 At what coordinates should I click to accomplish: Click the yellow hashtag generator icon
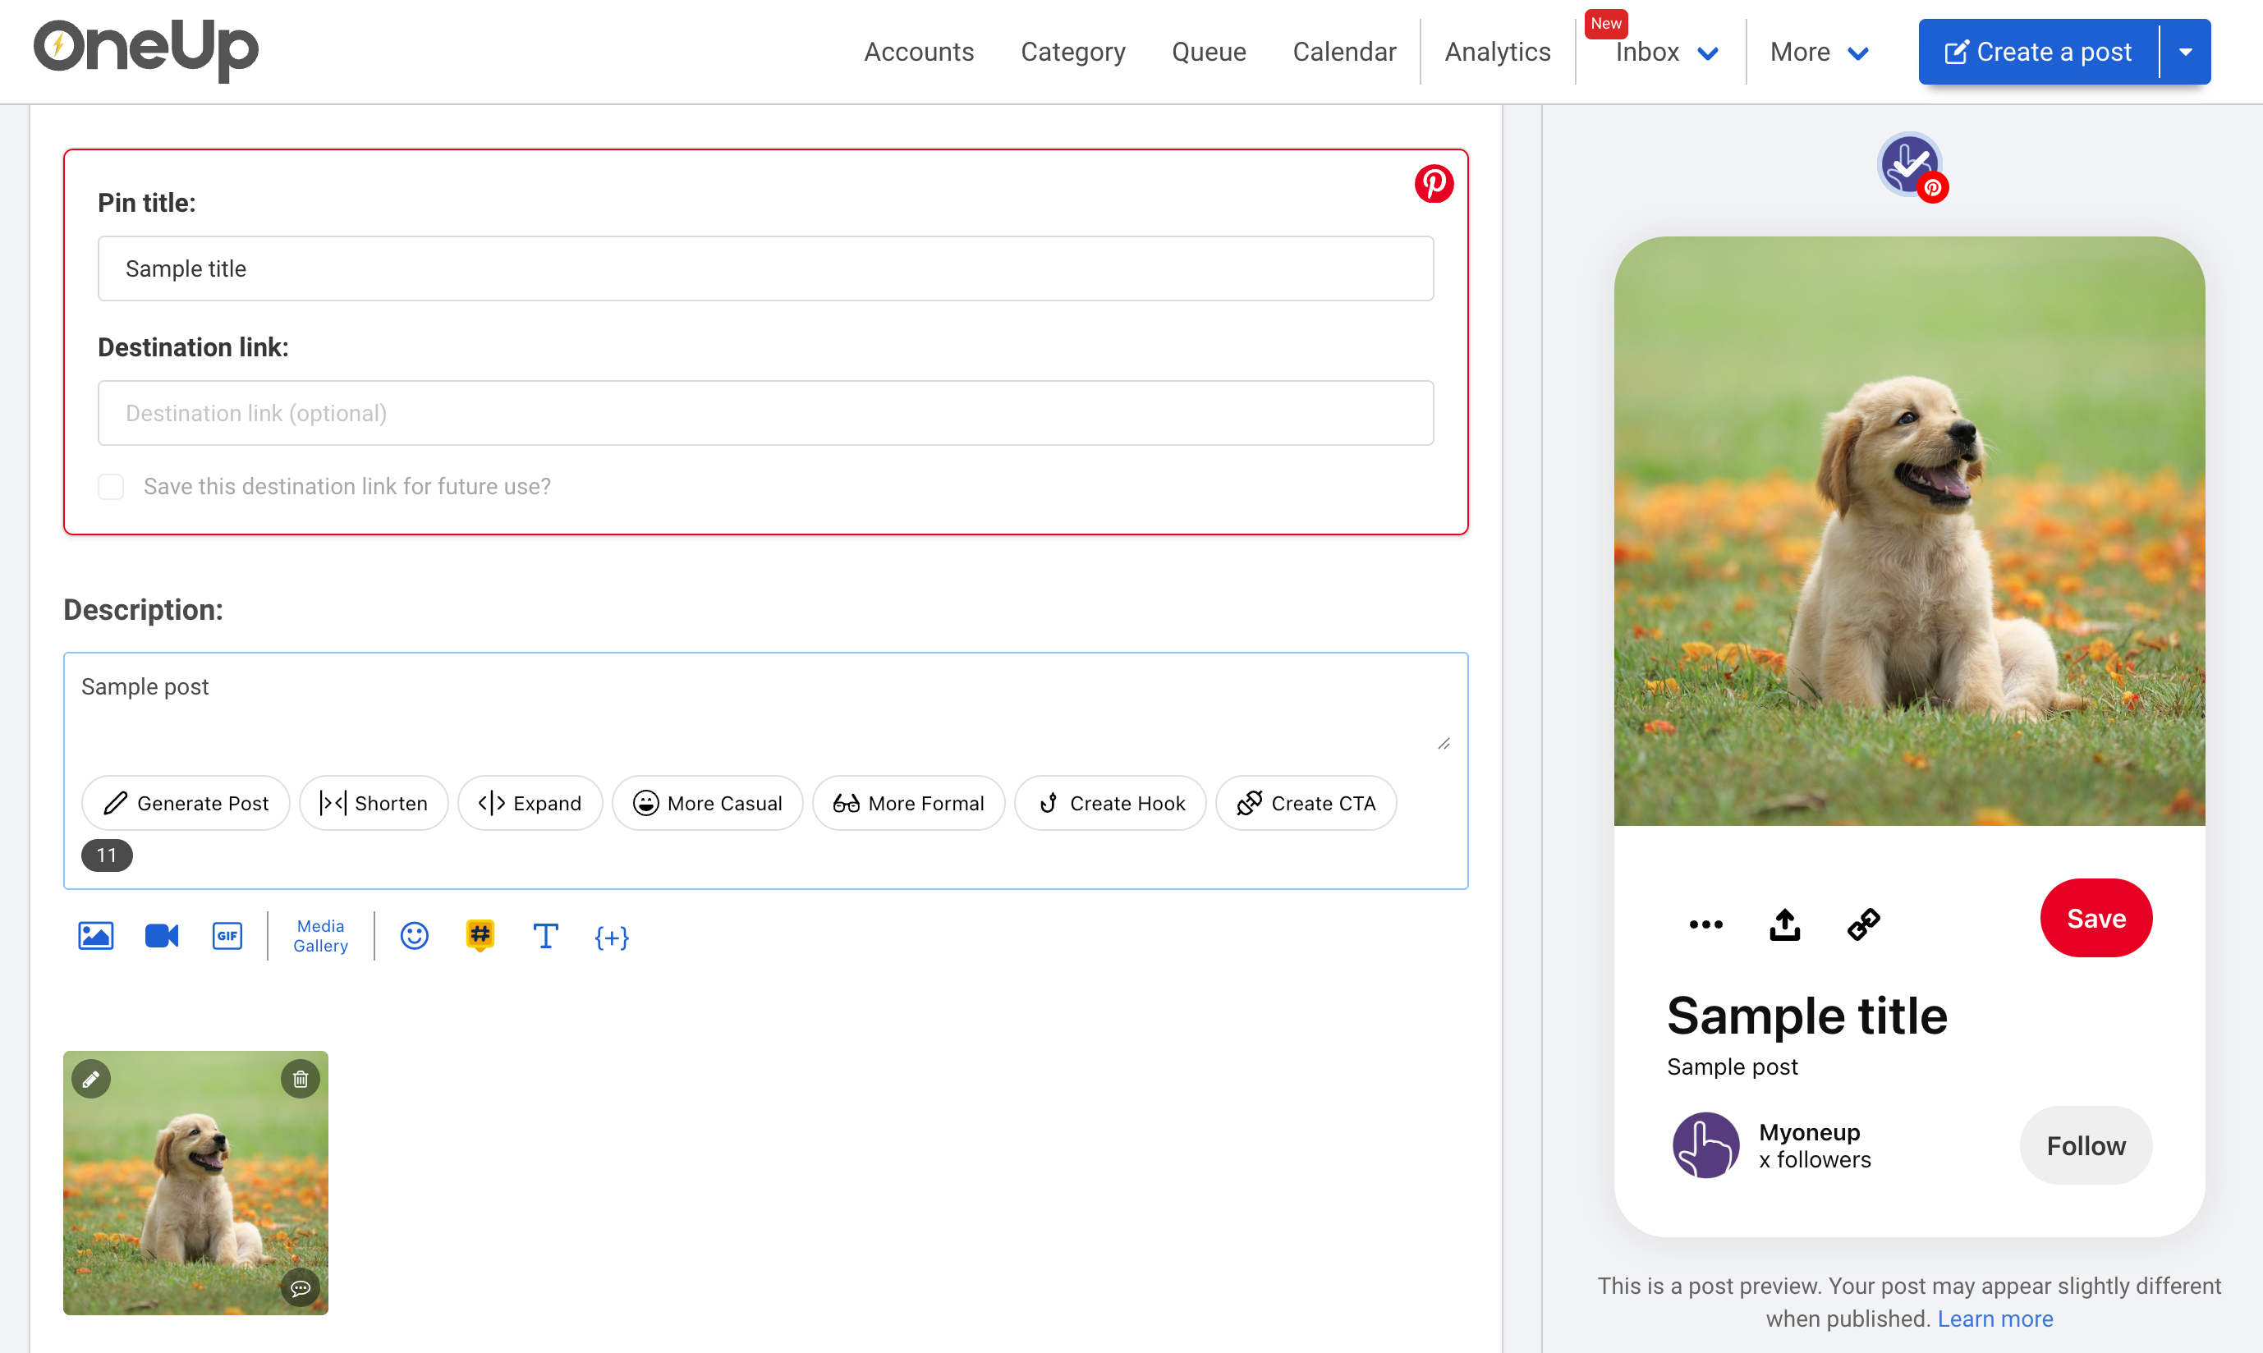tap(480, 935)
